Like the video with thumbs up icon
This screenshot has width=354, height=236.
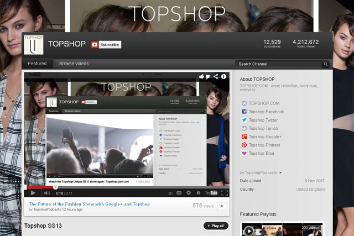pyautogui.click(x=201, y=76)
